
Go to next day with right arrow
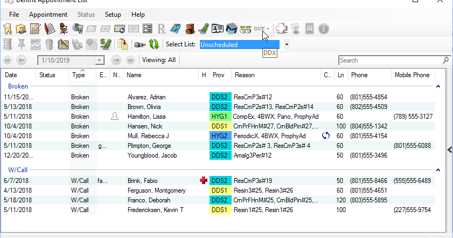(x=116, y=60)
